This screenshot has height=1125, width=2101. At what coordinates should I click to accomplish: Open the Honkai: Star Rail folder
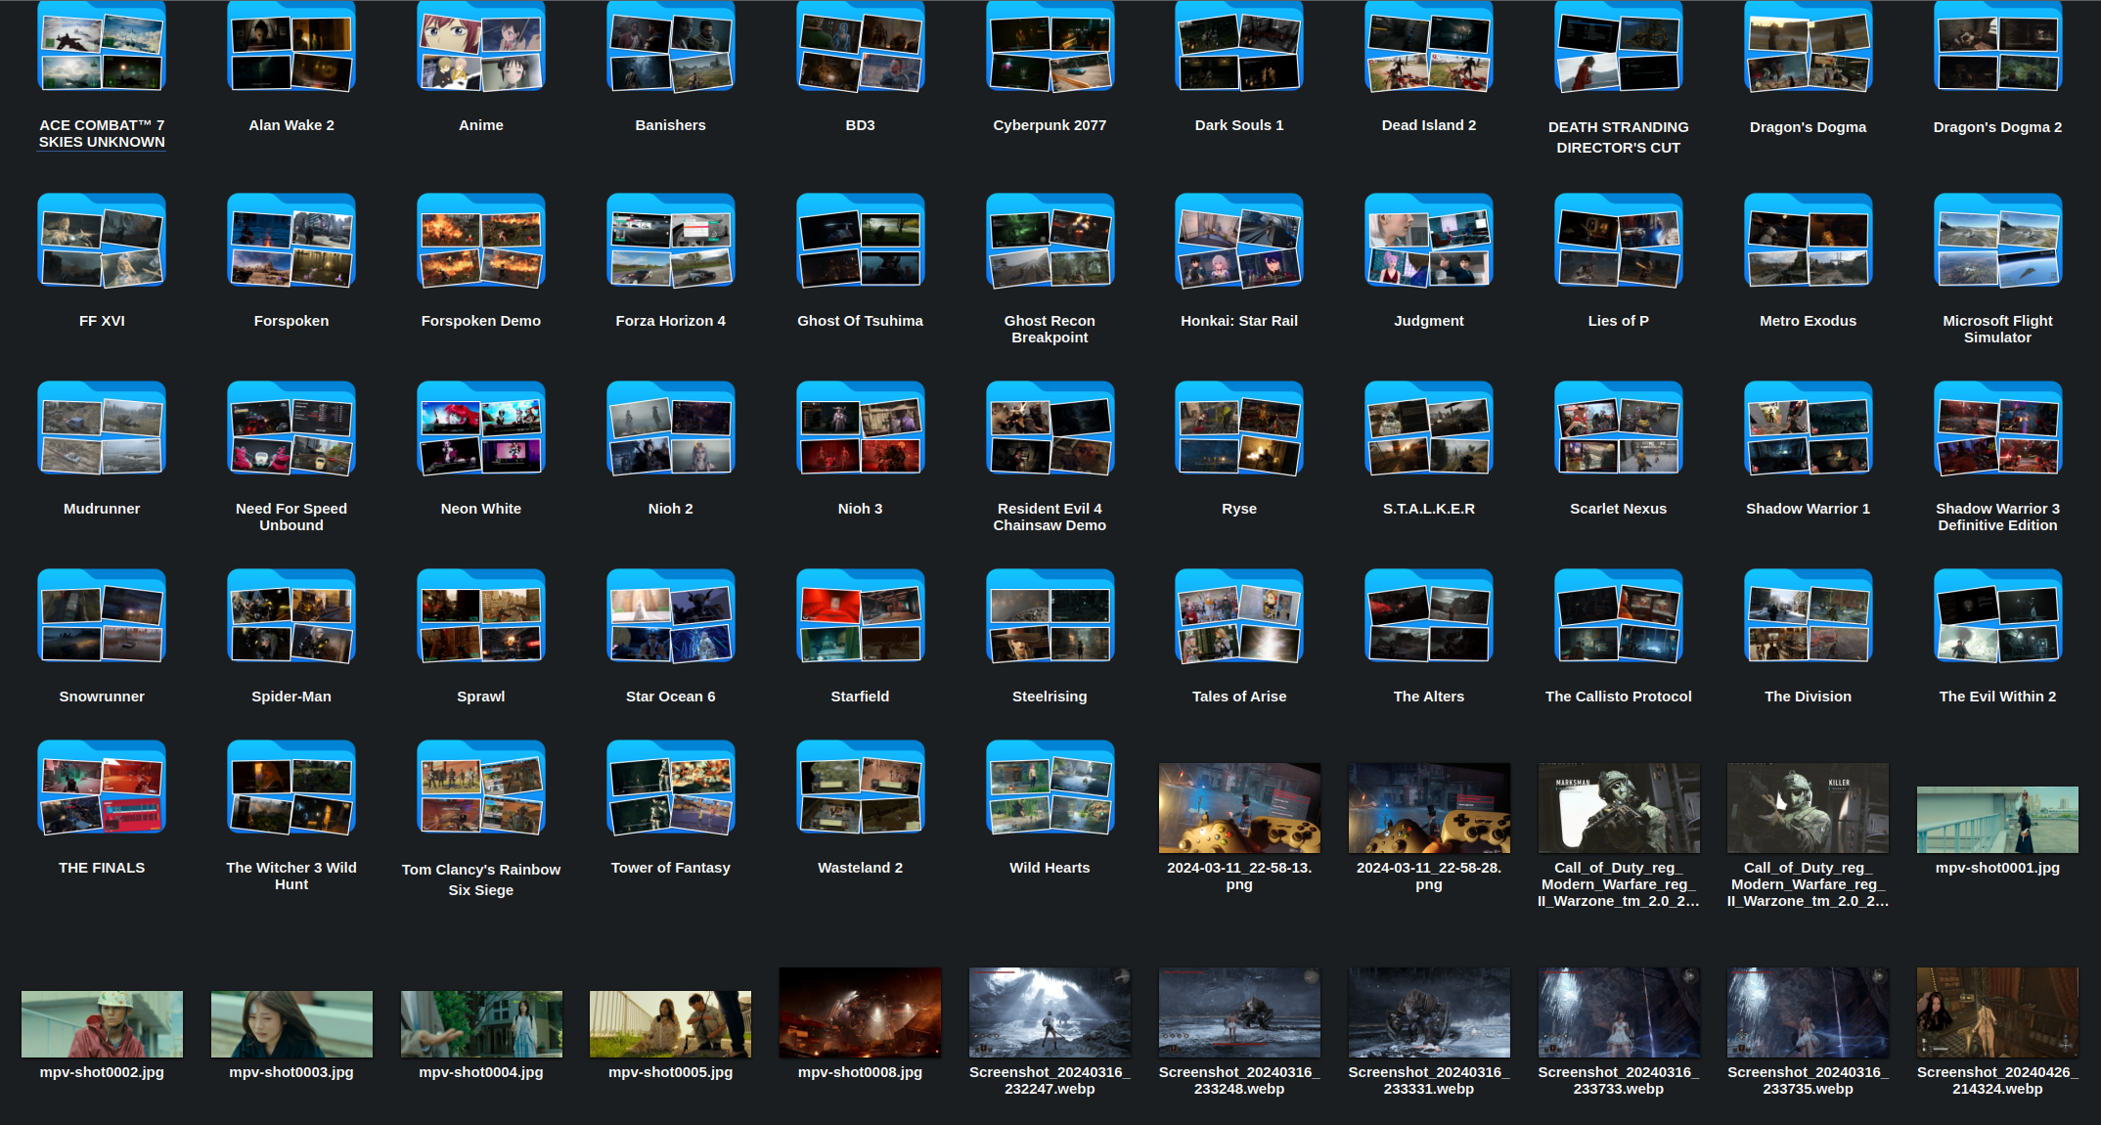pyautogui.click(x=1239, y=241)
